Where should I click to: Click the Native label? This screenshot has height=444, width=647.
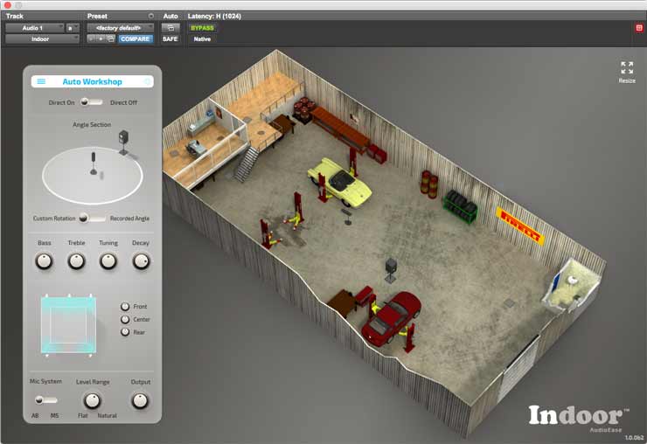[202, 38]
